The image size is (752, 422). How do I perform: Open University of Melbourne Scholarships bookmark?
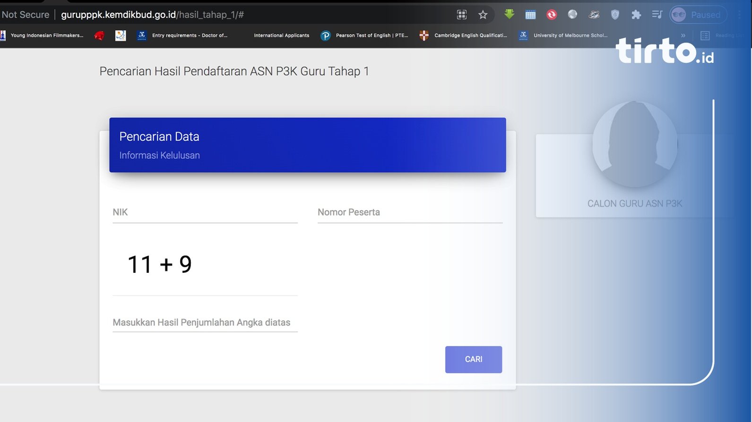click(563, 35)
